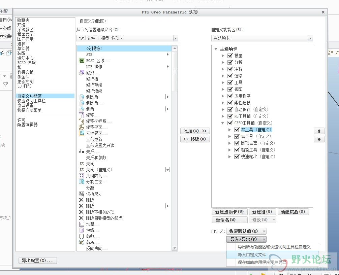Click the << 移除(R) button
The height and width of the screenshot is (275, 339).
(195, 139)
